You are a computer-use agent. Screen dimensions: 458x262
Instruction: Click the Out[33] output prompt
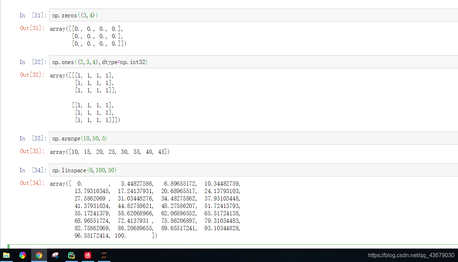(x=32, y=151)
